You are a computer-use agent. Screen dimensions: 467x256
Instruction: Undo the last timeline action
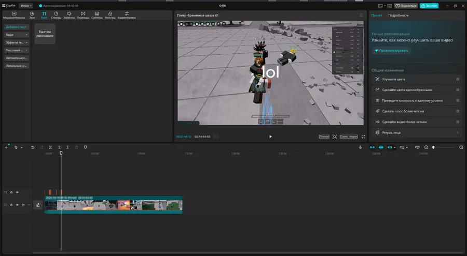tap(33, 147)
